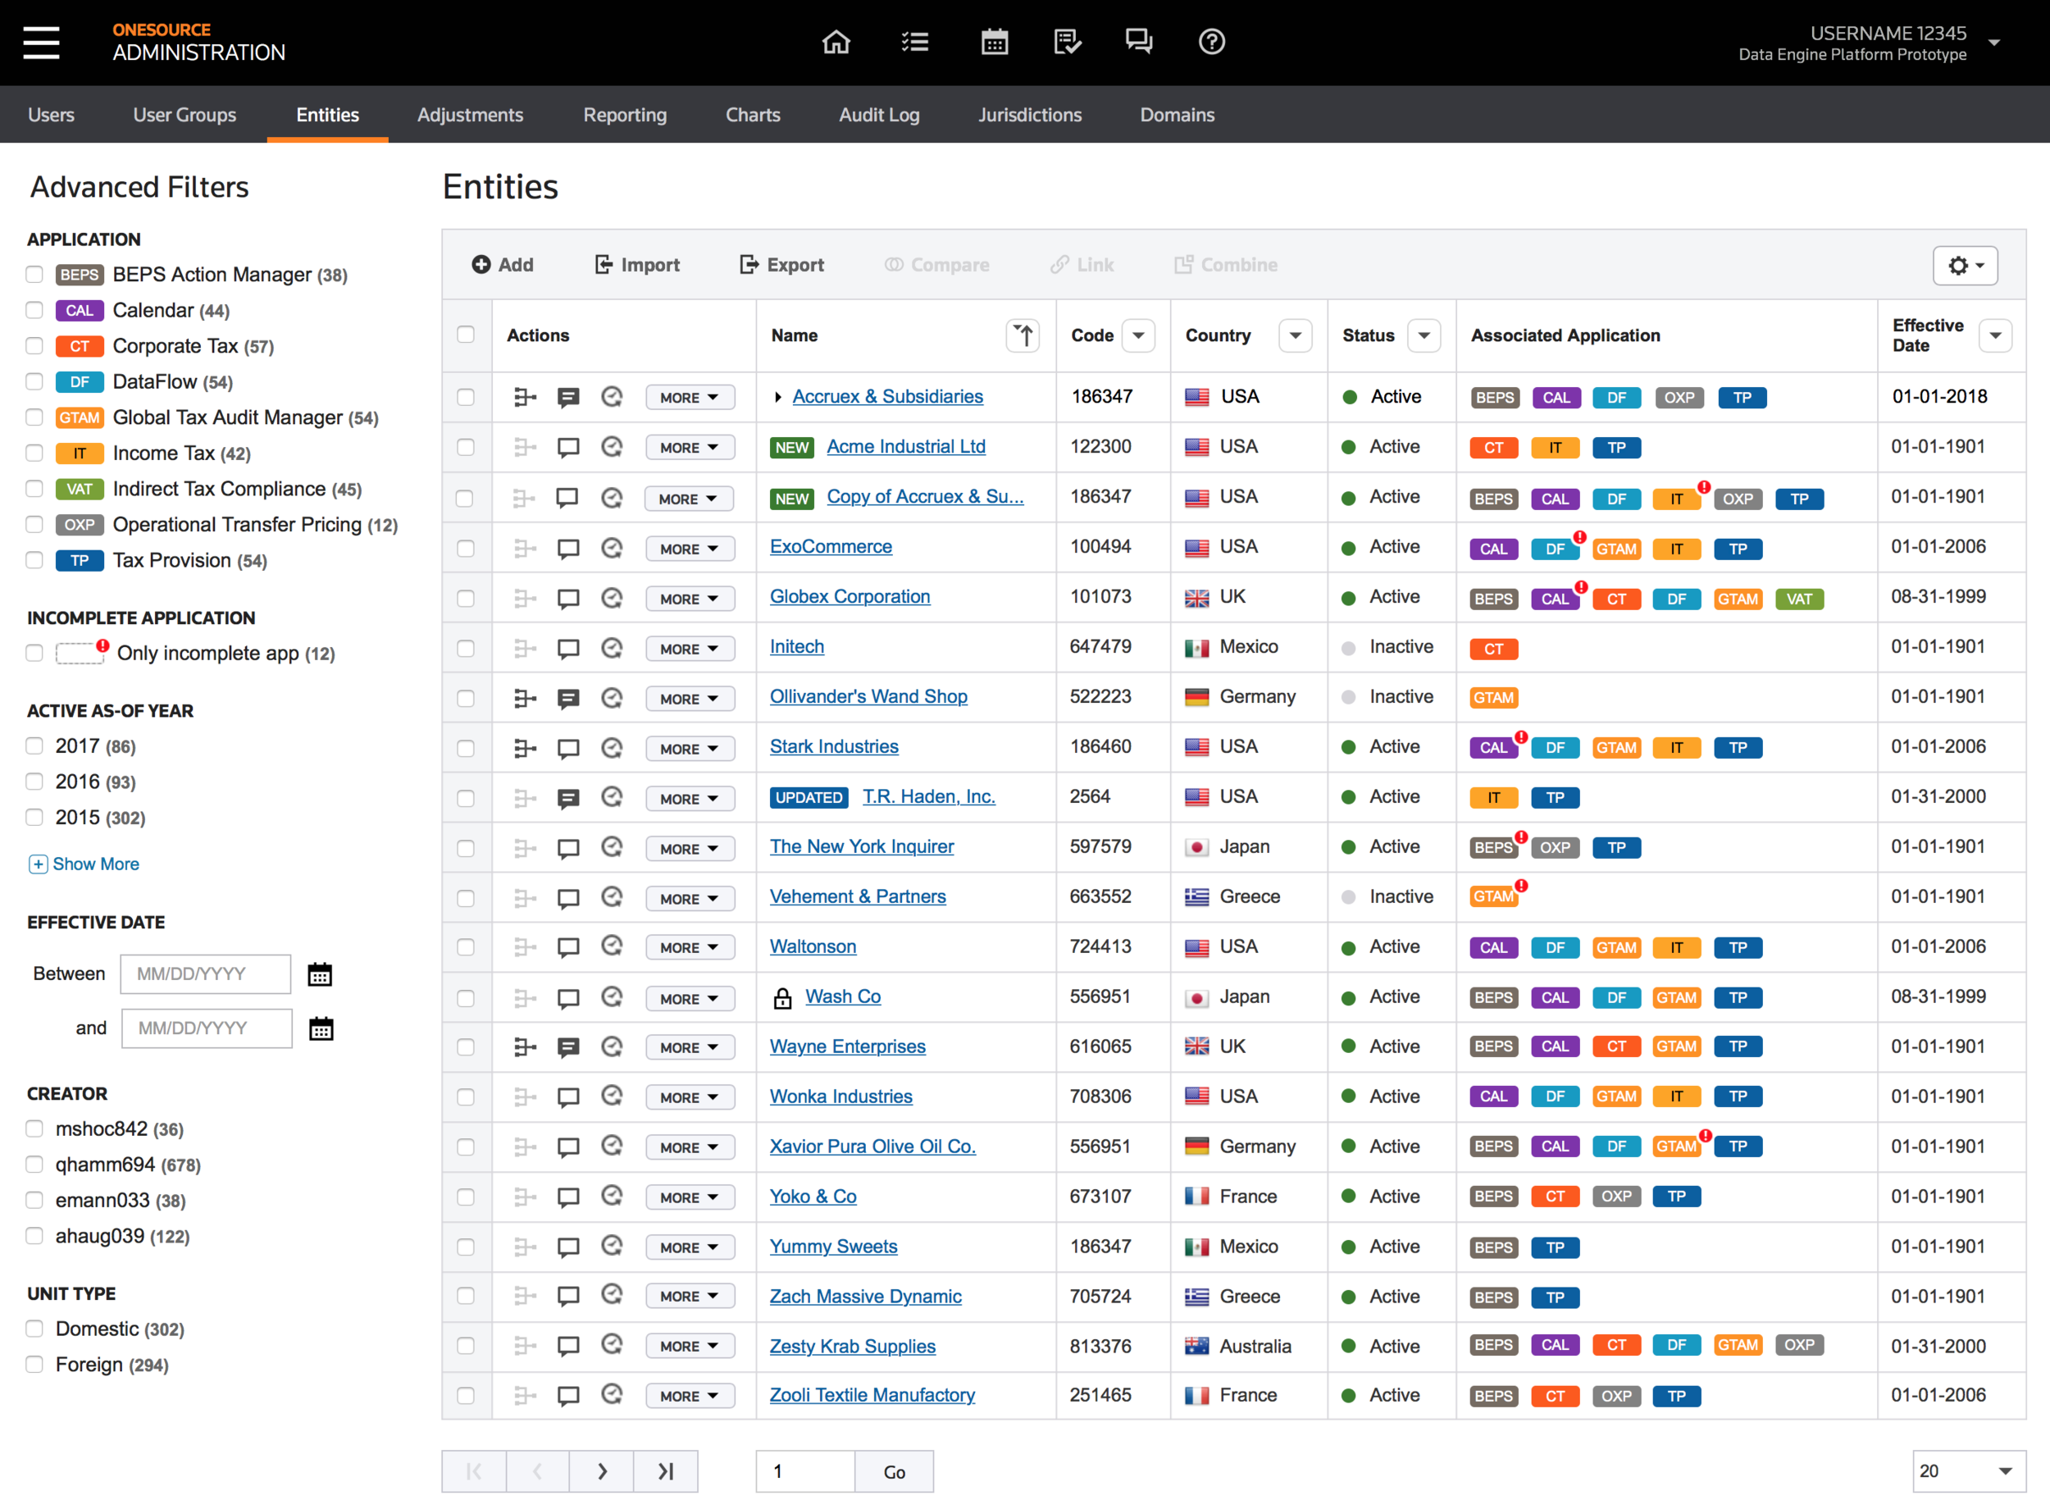Expand the Accruex & Subsidiaries row triangle
This screenshot has width=2050, height=1500.
(778, 397)
